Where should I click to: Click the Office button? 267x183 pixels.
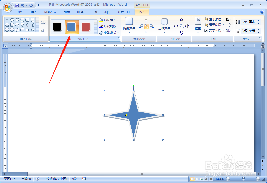pos(7,7)
